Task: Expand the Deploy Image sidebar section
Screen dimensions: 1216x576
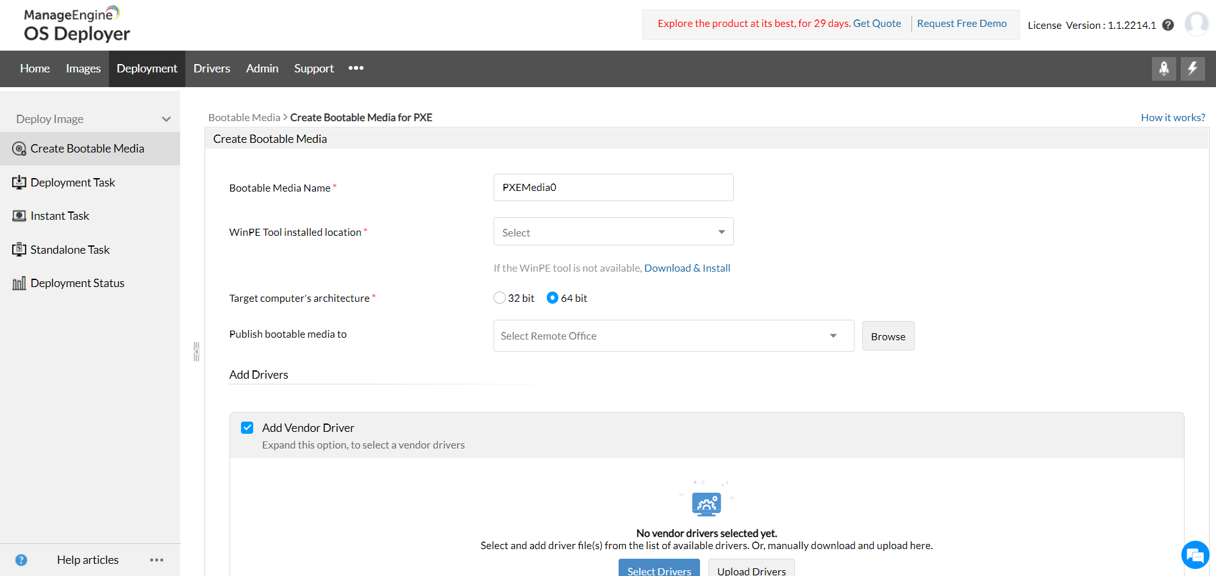Action: (x=90, y=119)
